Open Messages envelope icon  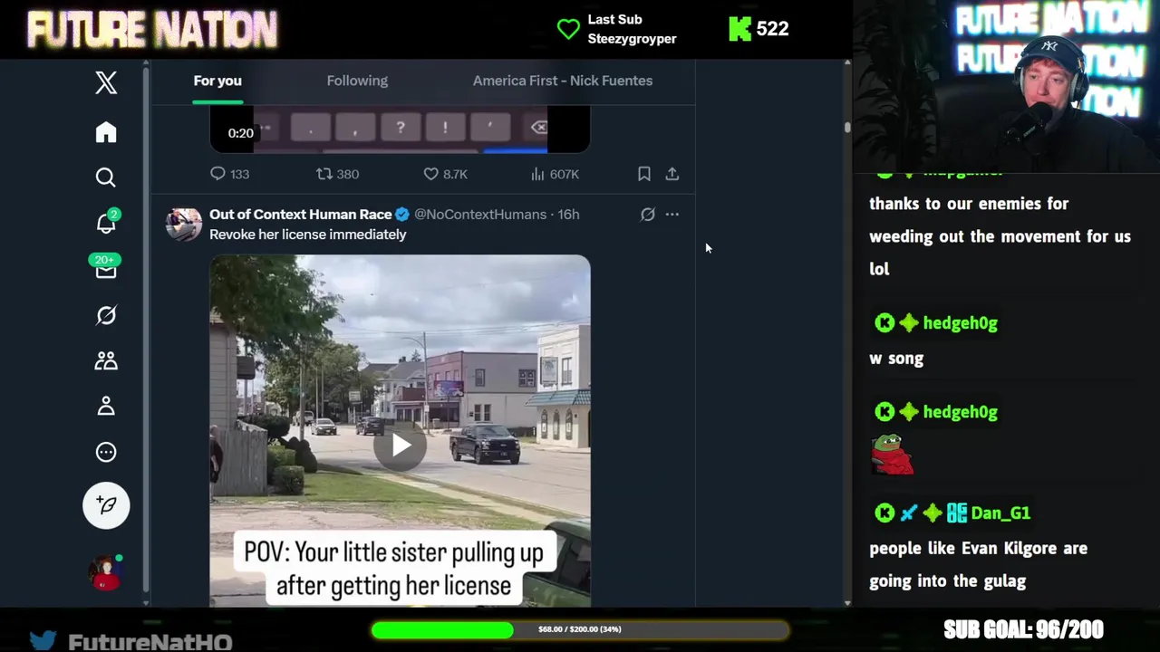(x=106, y=268)
